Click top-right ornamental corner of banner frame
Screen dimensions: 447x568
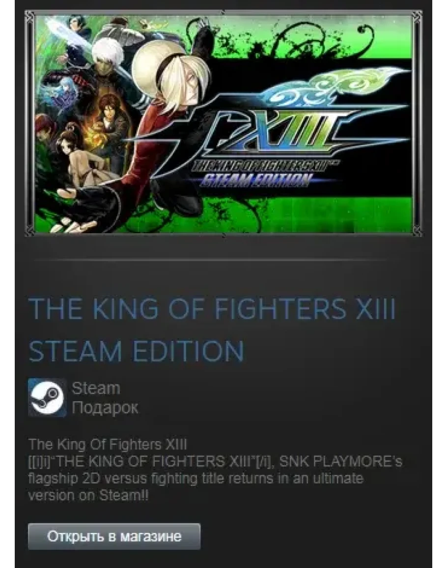(x=417, y=16)
